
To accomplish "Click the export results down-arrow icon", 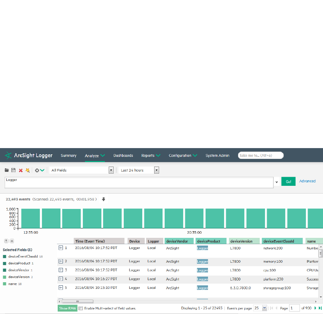I will click(103, 199).
